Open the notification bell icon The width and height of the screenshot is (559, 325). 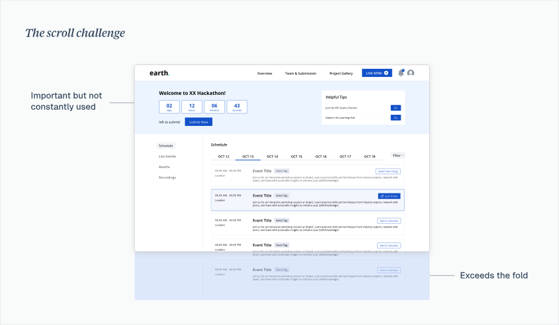point(401,73)
